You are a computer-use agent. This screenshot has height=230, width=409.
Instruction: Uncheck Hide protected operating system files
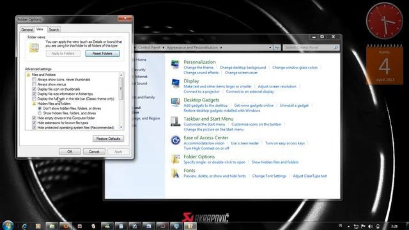(34, 128)
